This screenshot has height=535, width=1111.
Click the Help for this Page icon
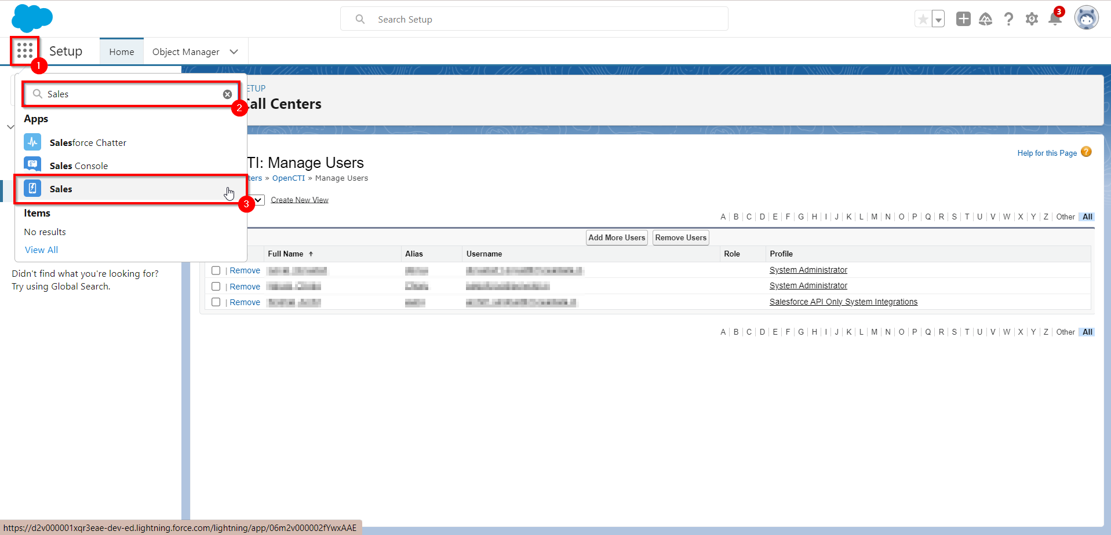(1086, 152)
